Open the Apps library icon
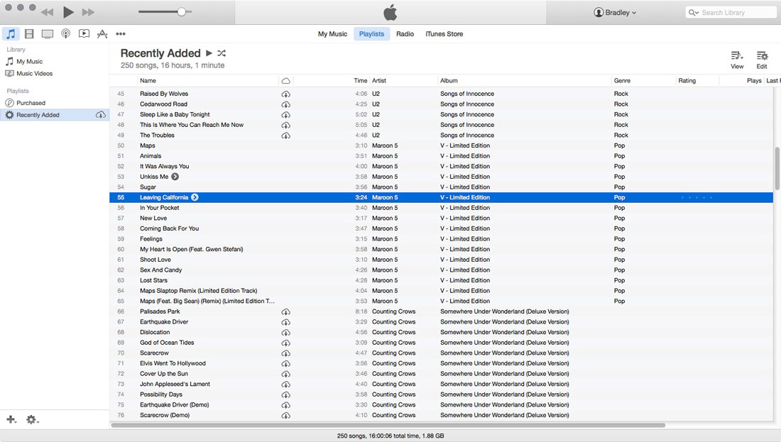Viewport: 781px width, 442px height. click(x=102, y=34)
